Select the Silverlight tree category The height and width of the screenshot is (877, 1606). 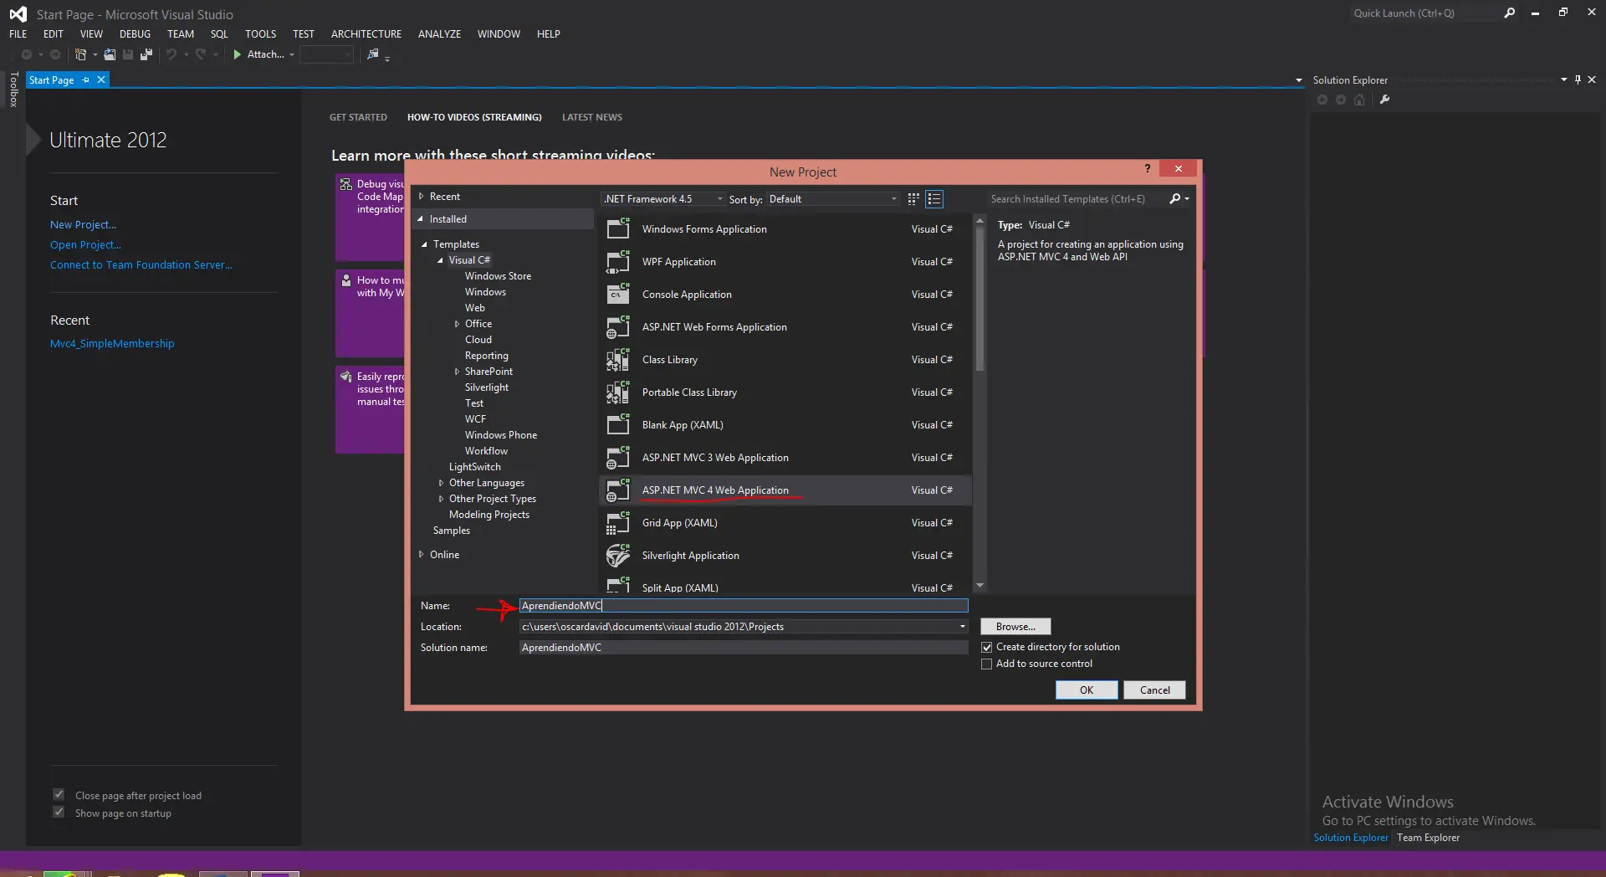coord(487,387)
